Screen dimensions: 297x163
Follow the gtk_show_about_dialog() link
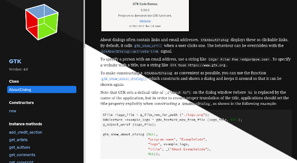pos(124,79)
